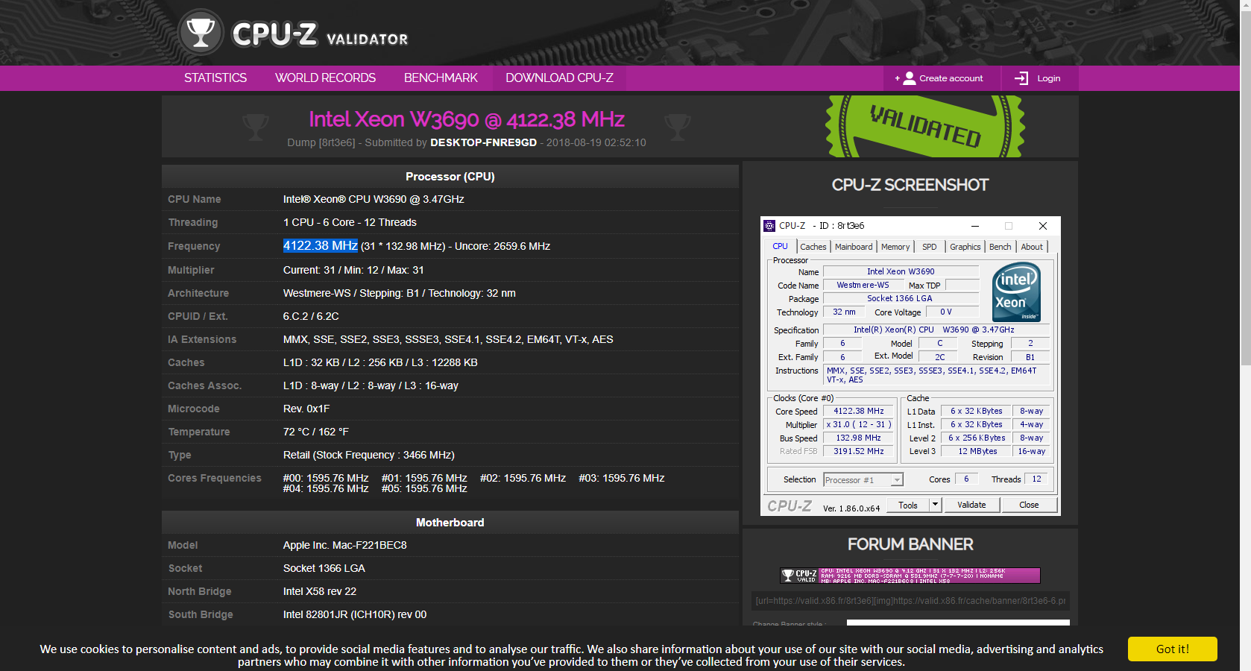Select the forum banner BBCode URL field
Viewport: 1251px width, 671px height.
tap(910, 601)
